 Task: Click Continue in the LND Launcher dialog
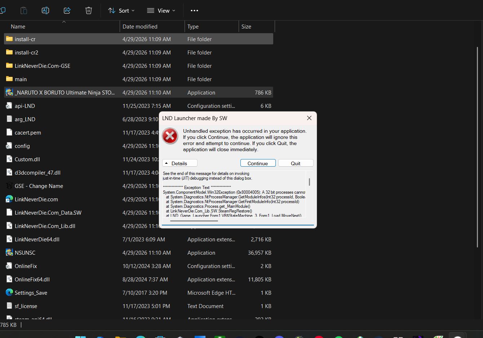258,163
